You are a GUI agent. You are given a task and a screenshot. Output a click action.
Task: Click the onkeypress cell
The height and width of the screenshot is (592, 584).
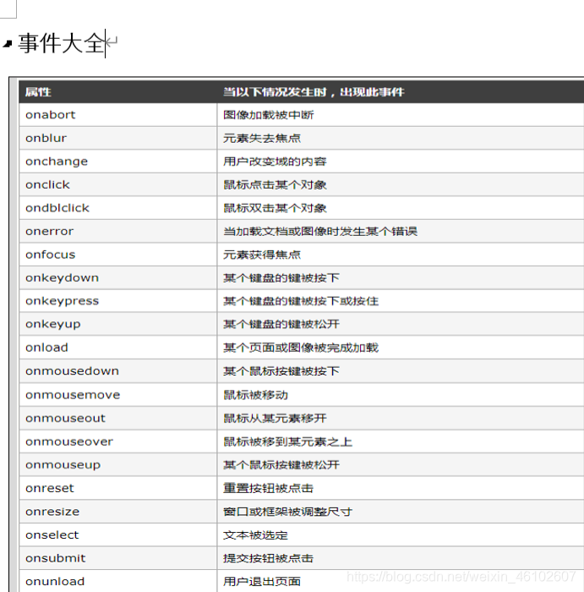point(118,301)
